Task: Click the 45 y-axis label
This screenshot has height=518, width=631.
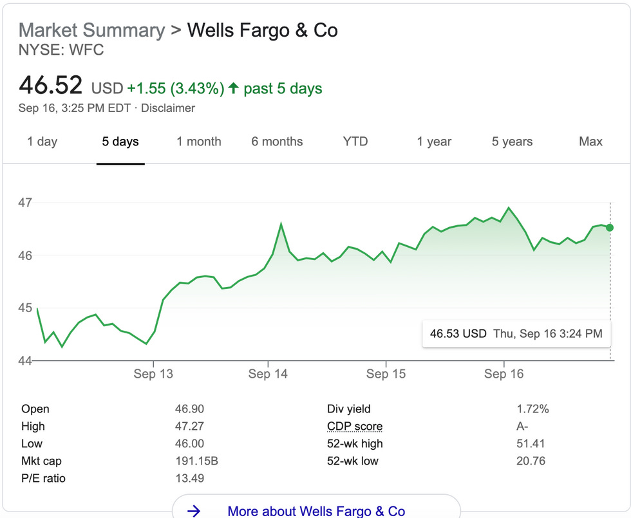Action: click(25, 308)
